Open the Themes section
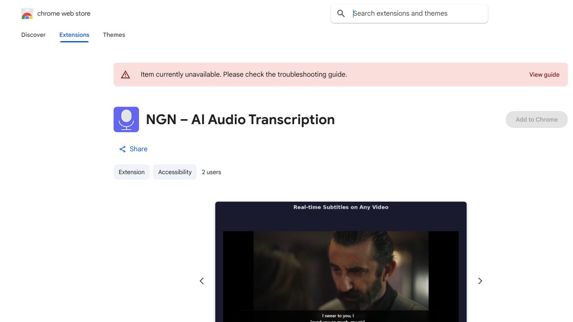This screenshot has height=322, width=573. pyautogui.click(x=114, y=35)
